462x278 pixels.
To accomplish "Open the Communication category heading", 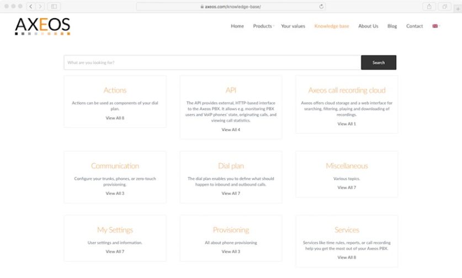I will [115, 166].
